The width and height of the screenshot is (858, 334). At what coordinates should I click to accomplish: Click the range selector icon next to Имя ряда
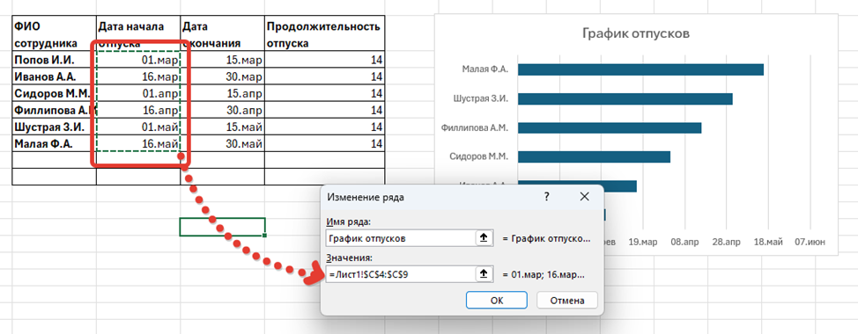484,238
